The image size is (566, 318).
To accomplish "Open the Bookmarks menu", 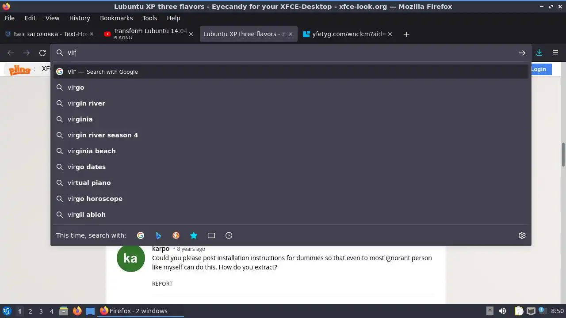I will [116, 18].
